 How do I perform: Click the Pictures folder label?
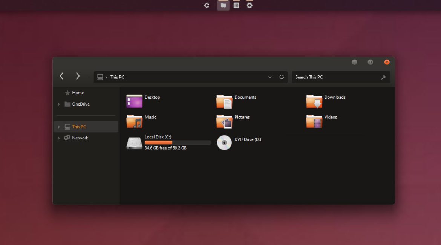pos(242,117)
